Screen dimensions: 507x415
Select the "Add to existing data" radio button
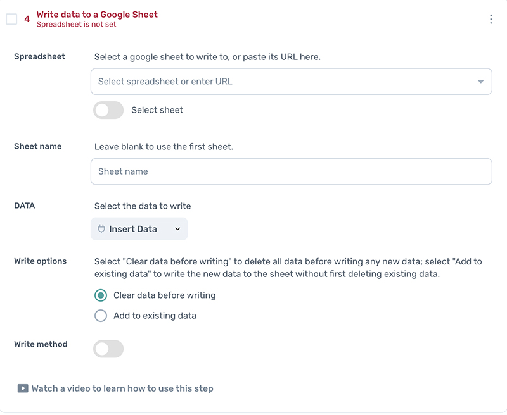101,316
